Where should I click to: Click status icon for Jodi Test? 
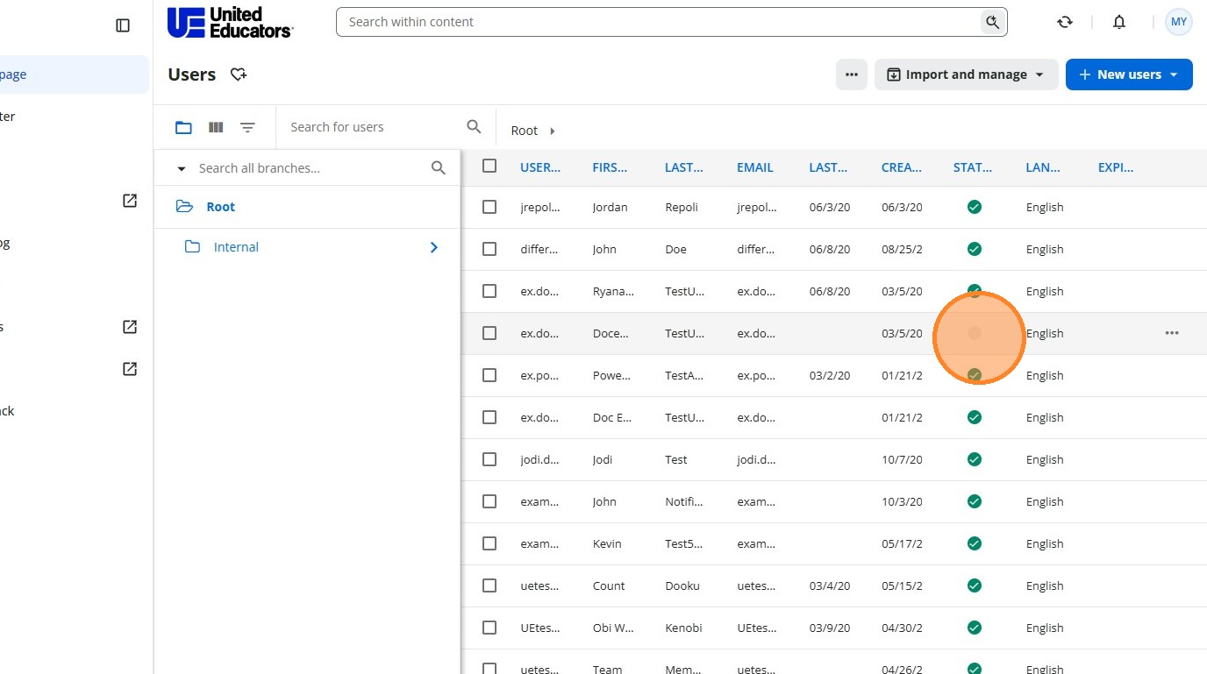tap(974, 459)
